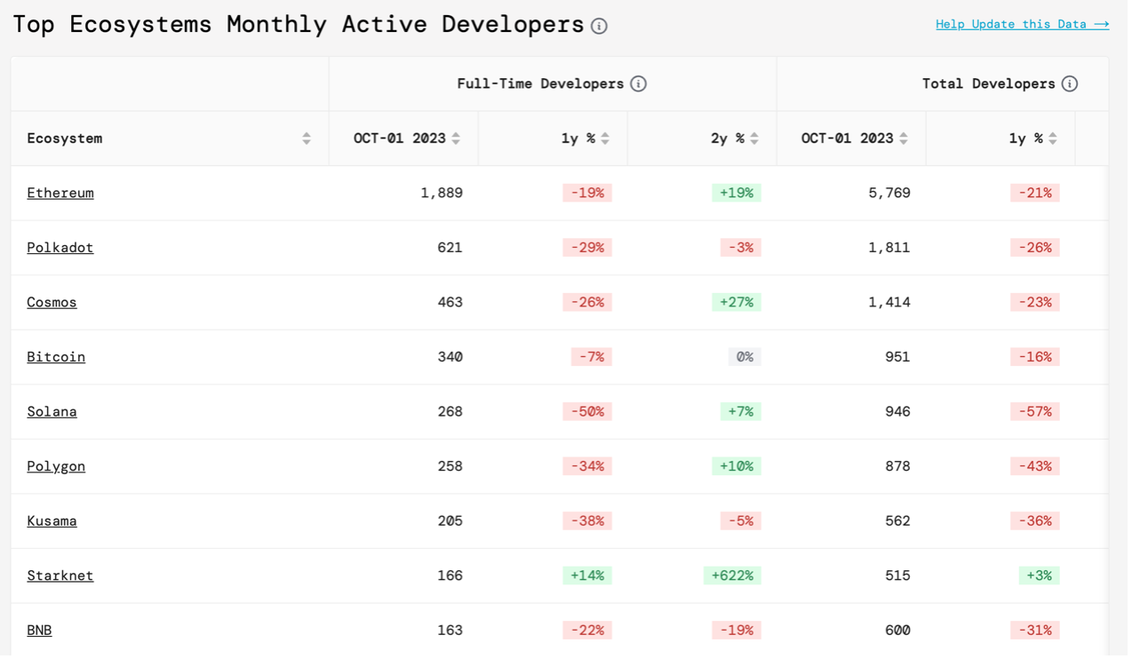The image size is (1132, 659).
Task: Open the Starknet ecosystem page
Action: click(x=60, y=576)
